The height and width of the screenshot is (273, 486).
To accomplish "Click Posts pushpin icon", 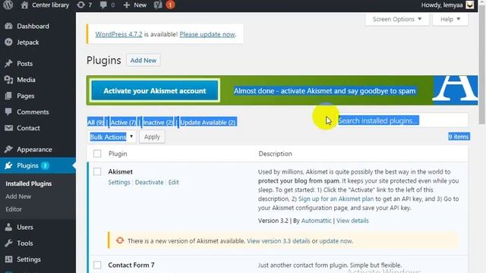I will coord(8,64).
